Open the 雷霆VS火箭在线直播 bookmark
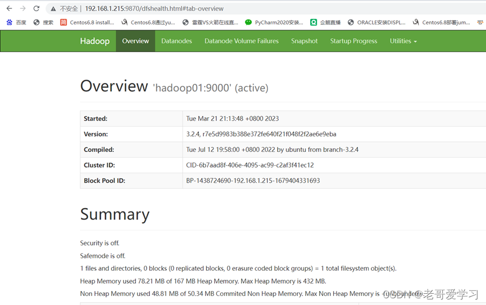 click(x=210, y=22)
